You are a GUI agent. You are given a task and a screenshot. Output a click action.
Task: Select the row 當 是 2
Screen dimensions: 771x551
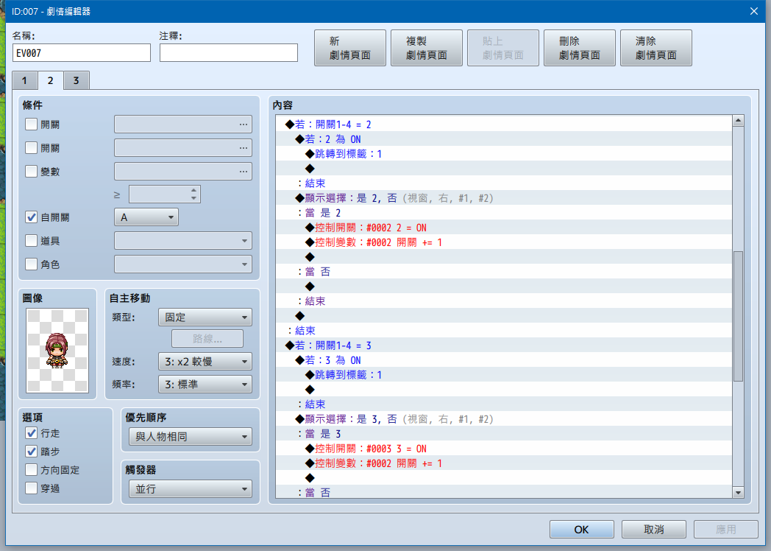503,213
